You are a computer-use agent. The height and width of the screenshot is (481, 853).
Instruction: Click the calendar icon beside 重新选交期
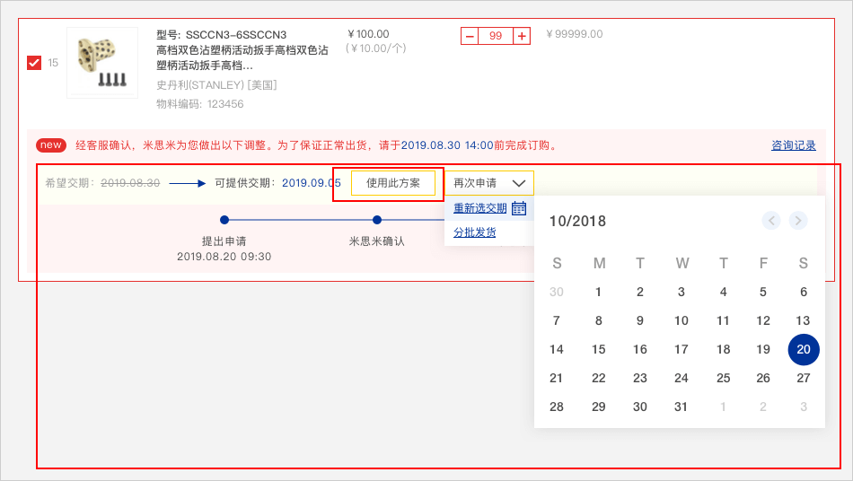coord(519,208)
